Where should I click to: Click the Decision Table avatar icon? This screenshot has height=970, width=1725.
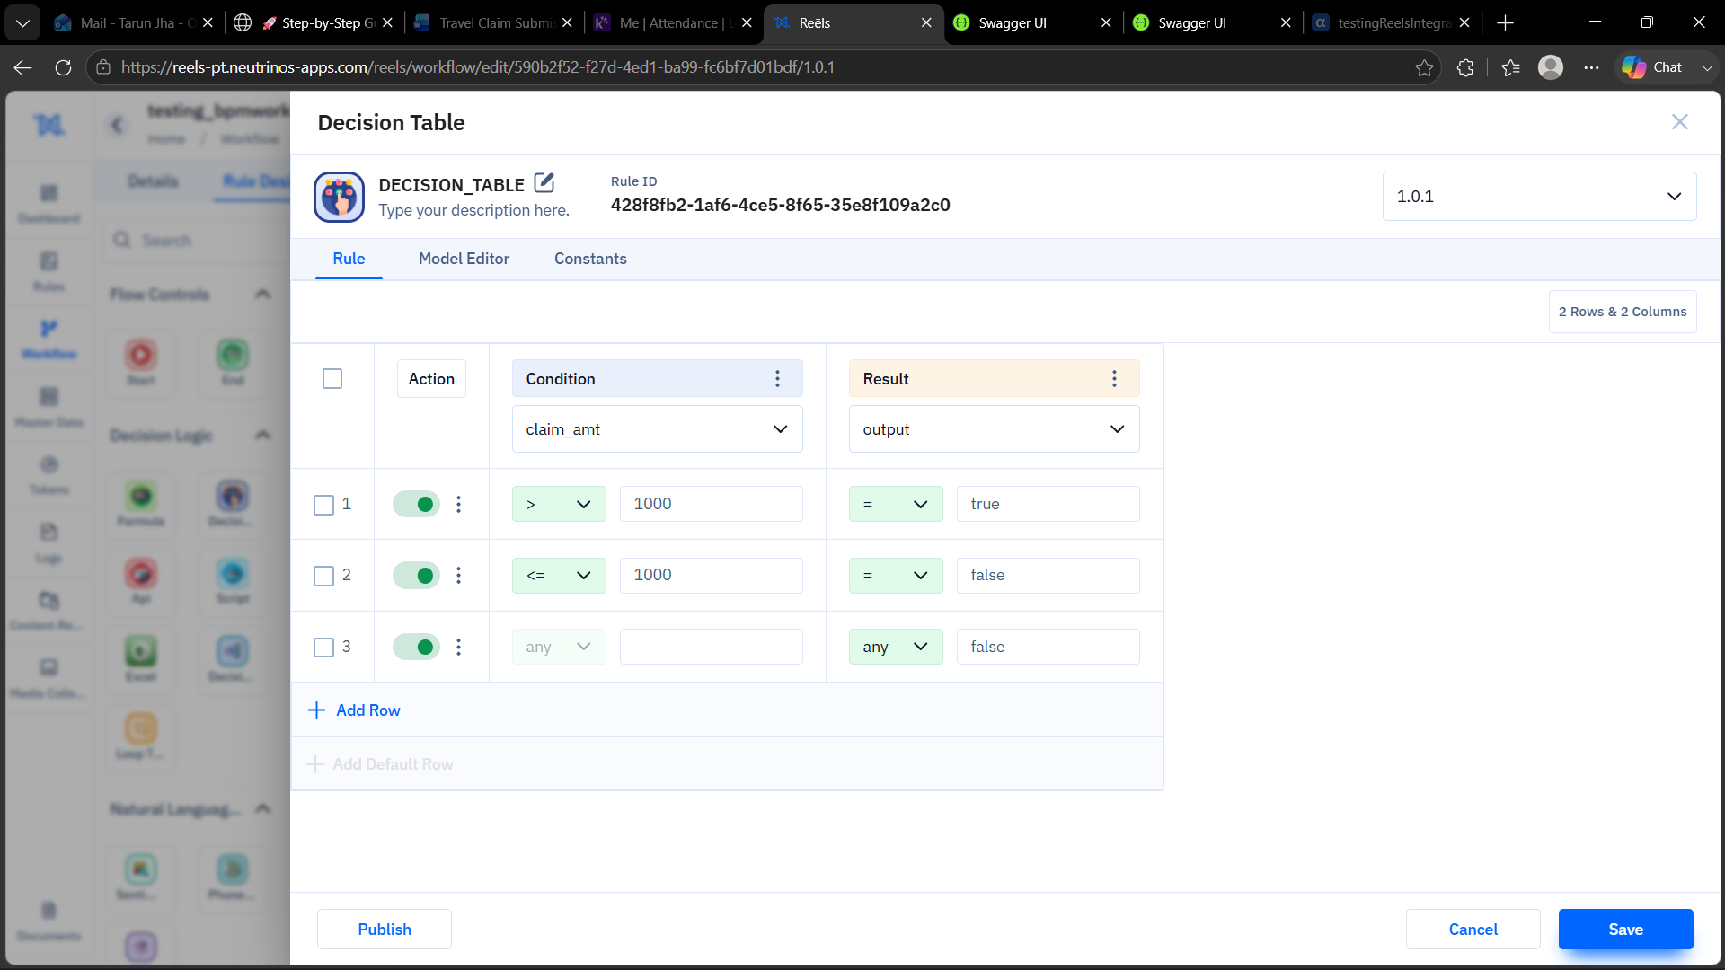pyautogui.click(x=339, y=197)
